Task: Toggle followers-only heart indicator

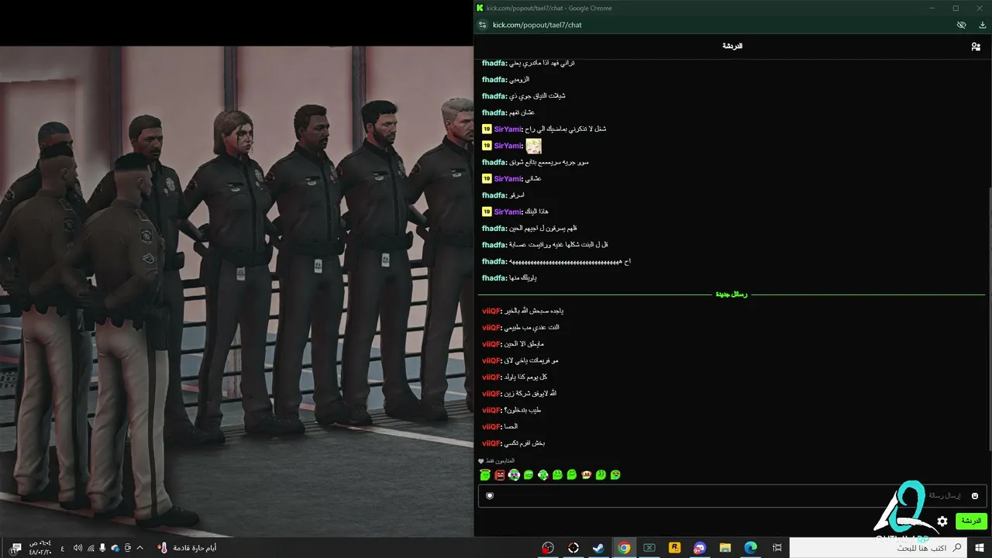Action: pyautogui.click(x=481, y=461)
